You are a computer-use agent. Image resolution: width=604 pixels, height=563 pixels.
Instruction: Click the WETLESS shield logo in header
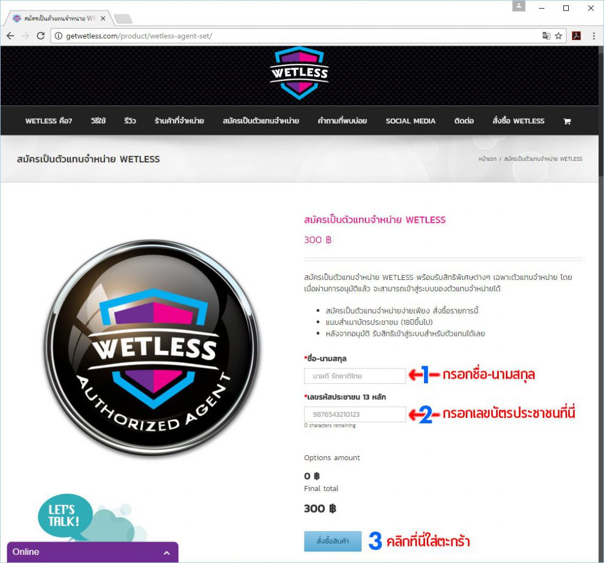tap(300, 73)
